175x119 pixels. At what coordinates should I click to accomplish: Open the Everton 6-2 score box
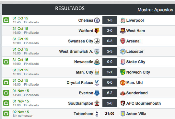point(110,93)
